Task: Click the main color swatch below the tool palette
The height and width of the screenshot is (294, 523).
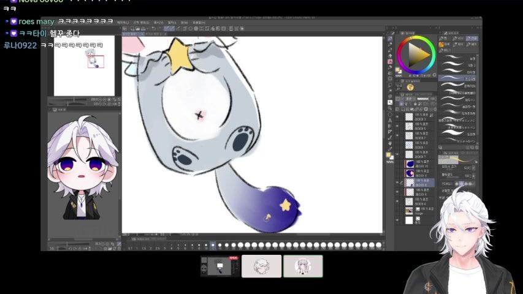Action: click(x=388, y=155)
